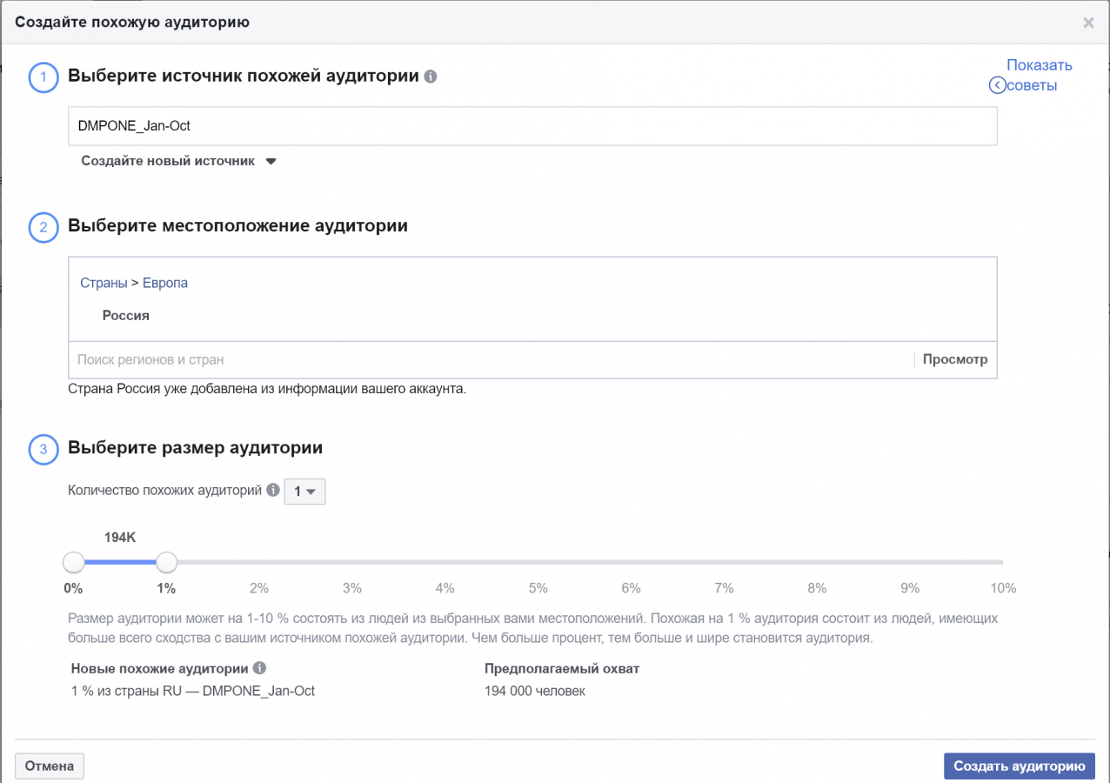The height and width of the screenshot is (783, 1110).
Task: Select 'Россия' in the location list
Action: point(126,316)
